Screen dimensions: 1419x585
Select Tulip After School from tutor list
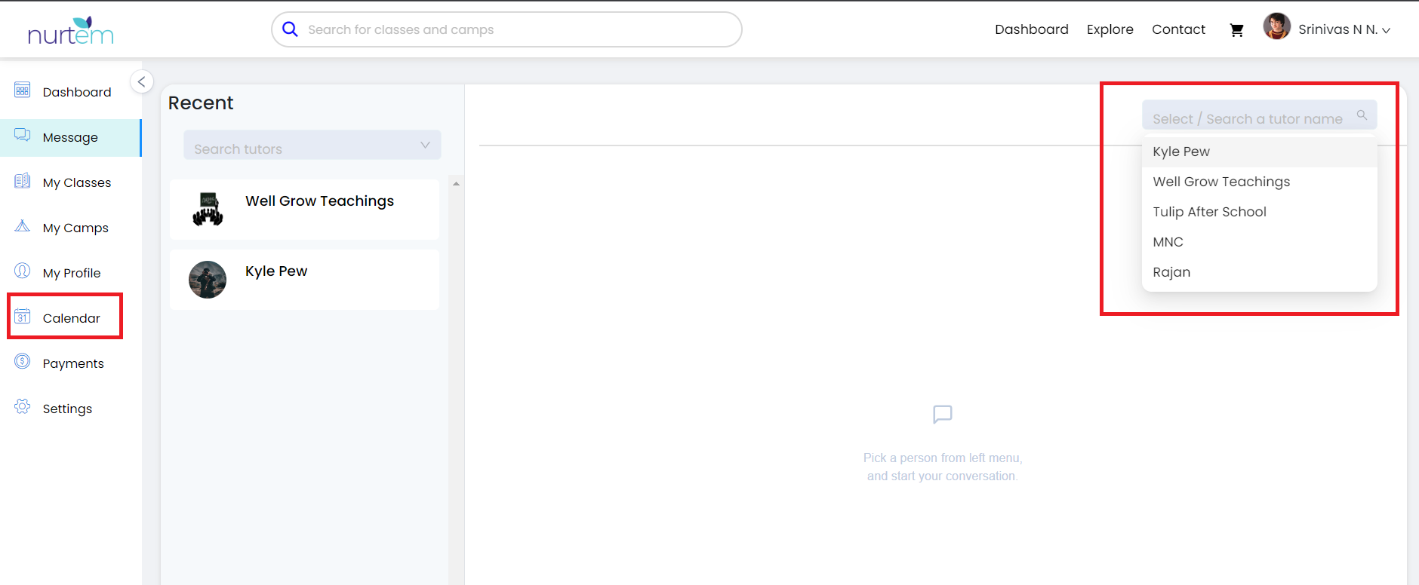click(1209, 212)
